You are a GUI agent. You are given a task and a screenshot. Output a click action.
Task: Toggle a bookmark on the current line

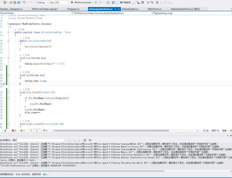coord(157,2)
